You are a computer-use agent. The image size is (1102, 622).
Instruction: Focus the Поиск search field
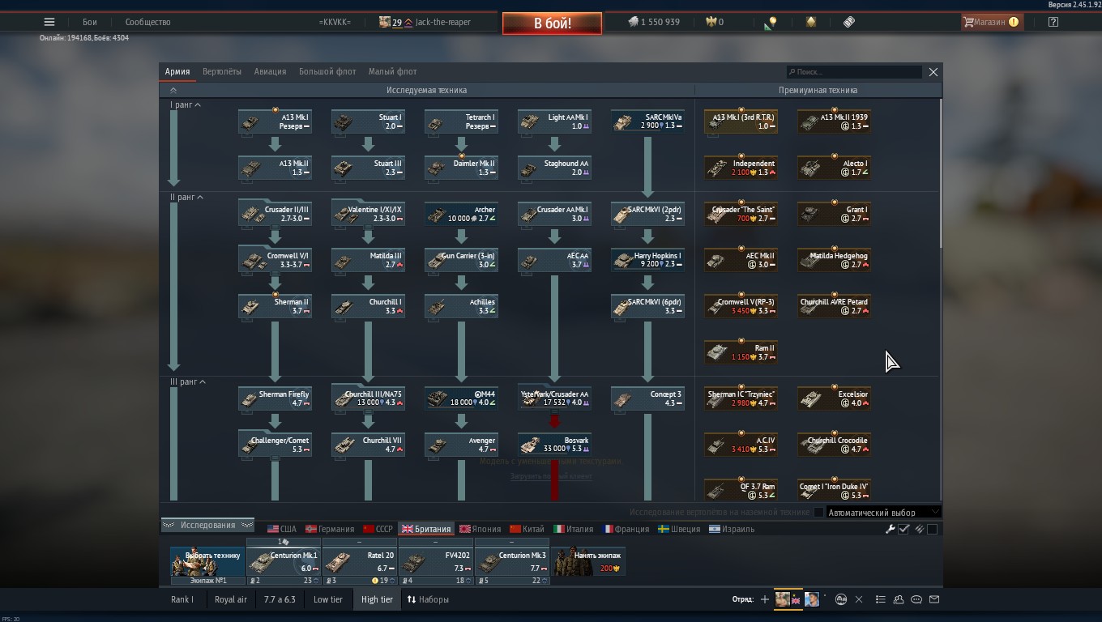pos(854,72)
